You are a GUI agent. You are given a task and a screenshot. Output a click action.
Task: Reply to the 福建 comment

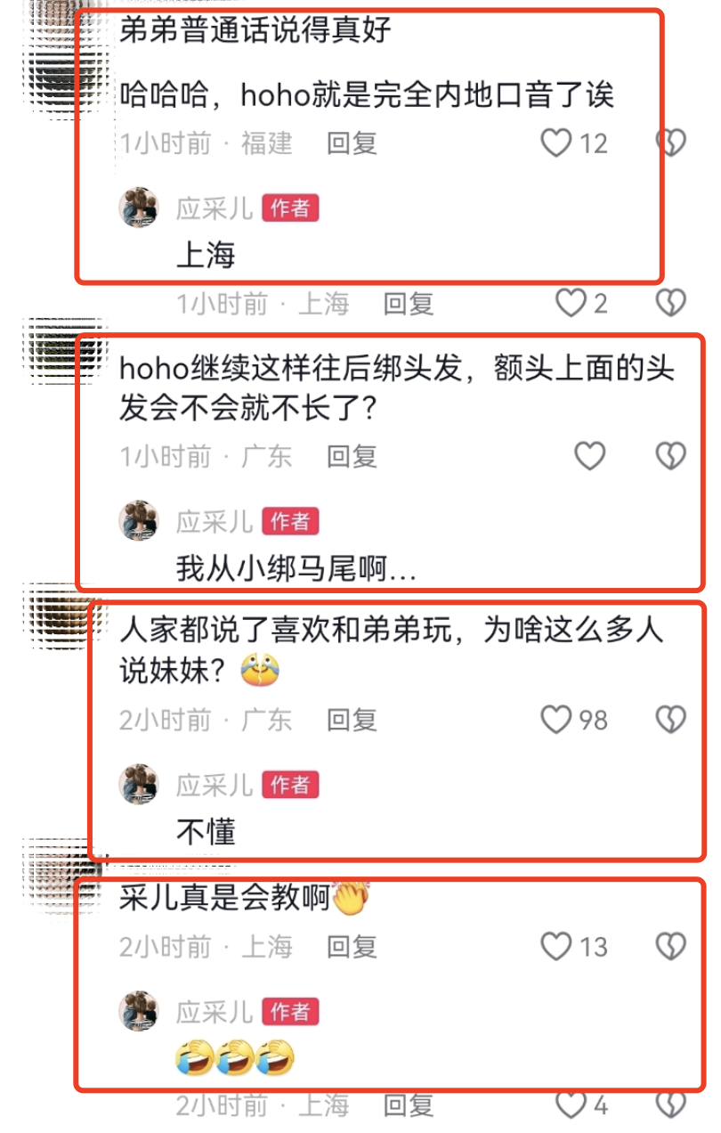(352, 143)
